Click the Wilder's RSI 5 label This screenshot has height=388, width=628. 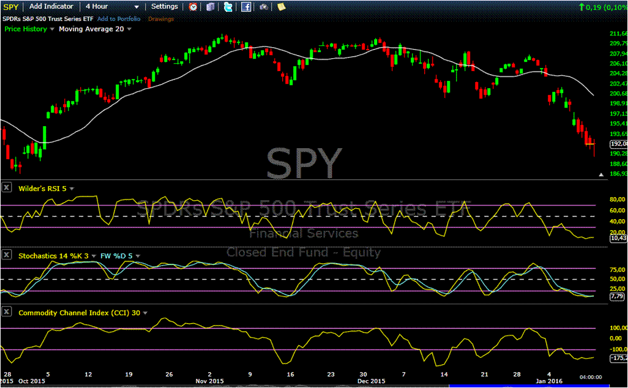pos(42,188)
